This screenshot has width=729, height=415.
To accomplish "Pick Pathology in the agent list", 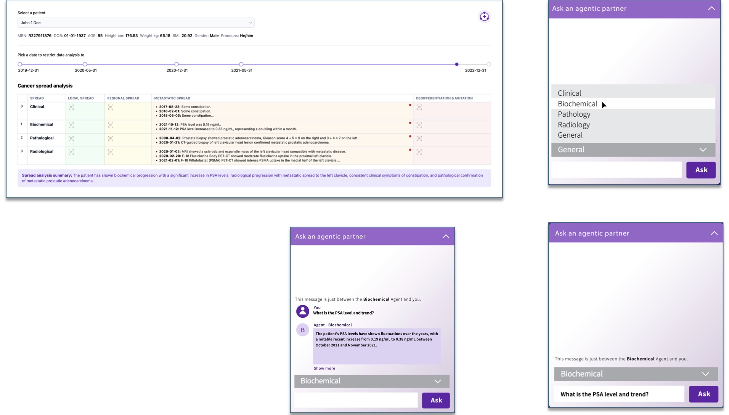I will click(574, 114).
